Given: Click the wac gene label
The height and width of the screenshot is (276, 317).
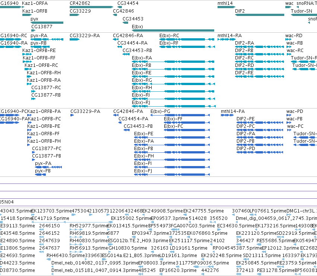Looking at the screenshot, I should click(289, 3).
